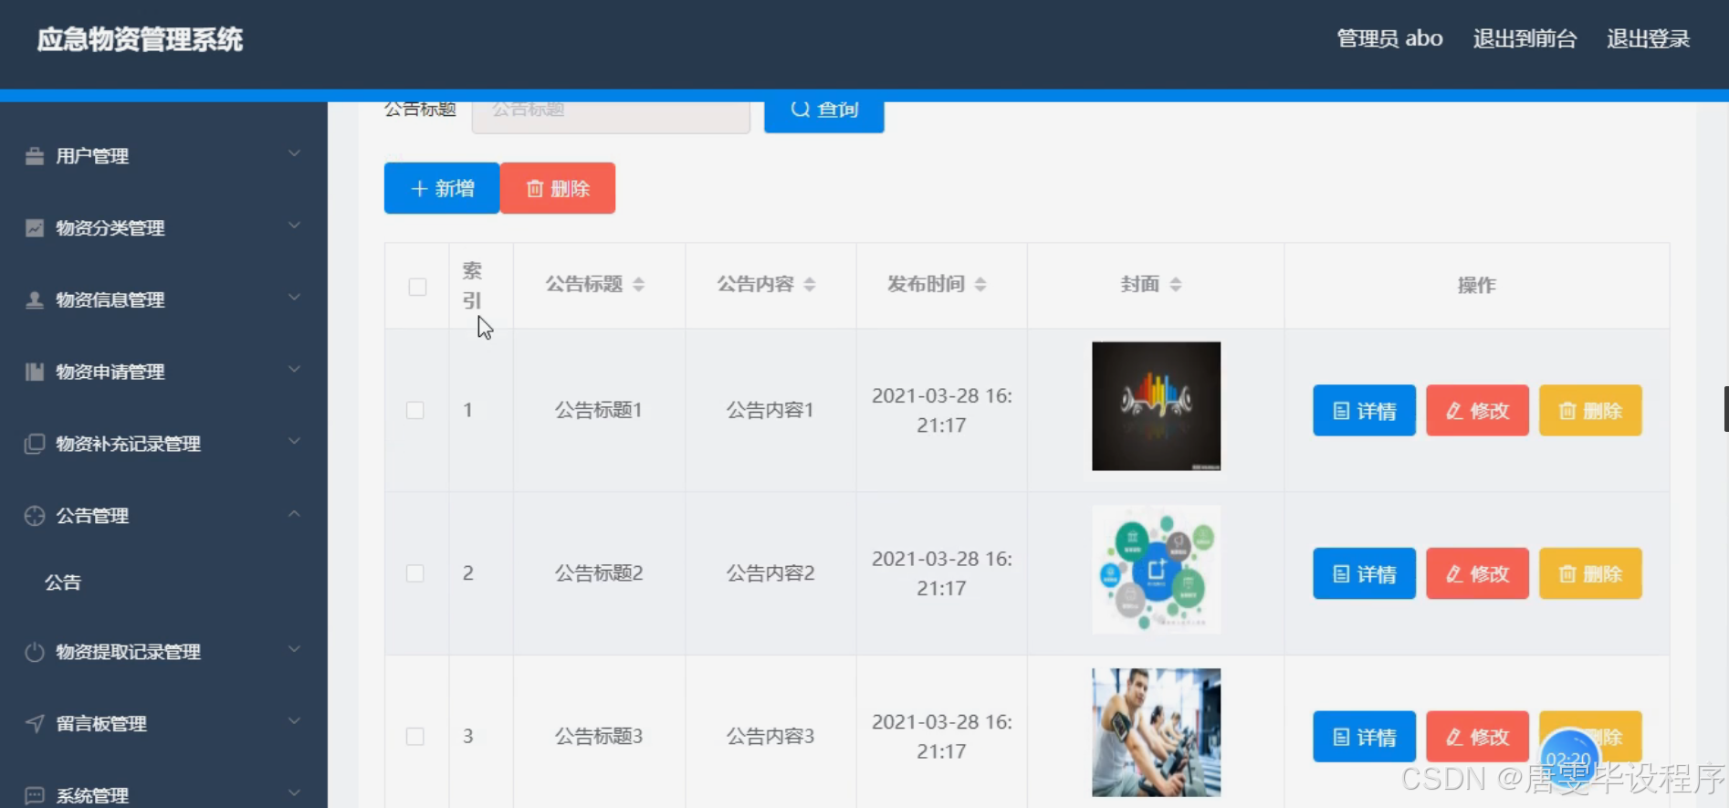Click yellow 删除 for 公告标题1

(x=1590, y=411)
